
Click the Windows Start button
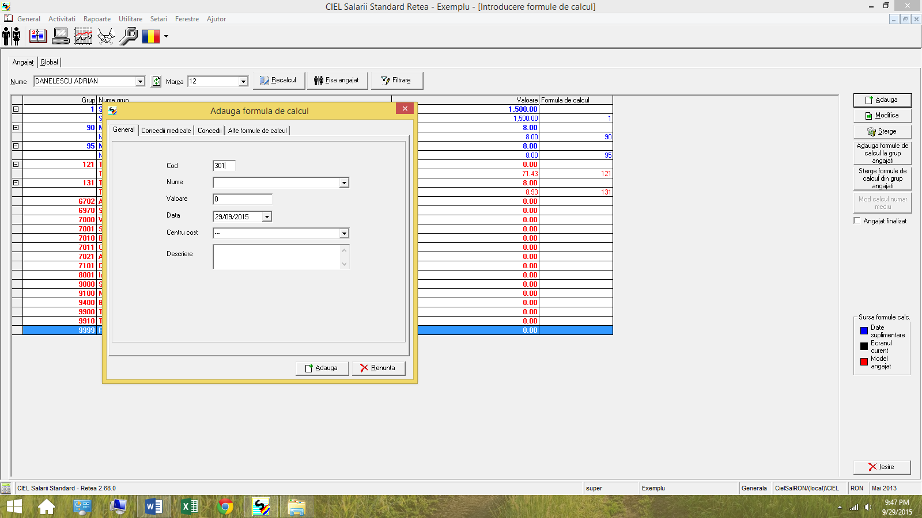click(14, 507)
